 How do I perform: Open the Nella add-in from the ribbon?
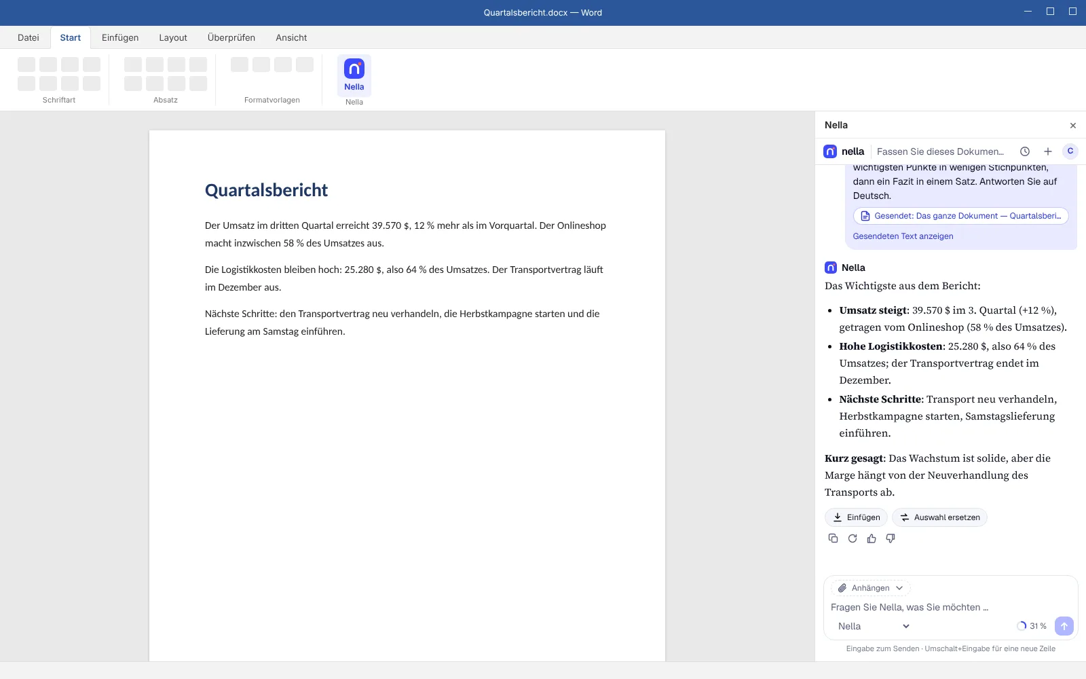pyautogui.click(x=354, y=75)
